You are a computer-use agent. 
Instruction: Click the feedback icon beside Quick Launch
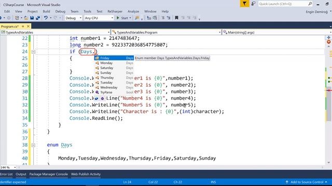click(x=254, y=4)
